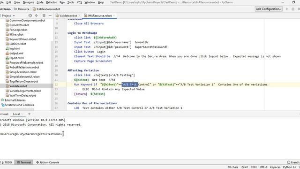Open KeywordDriven.robot in project tree
Image resolution: width=300 pixels, height=169 pixels.
click(x=22, y=39)
